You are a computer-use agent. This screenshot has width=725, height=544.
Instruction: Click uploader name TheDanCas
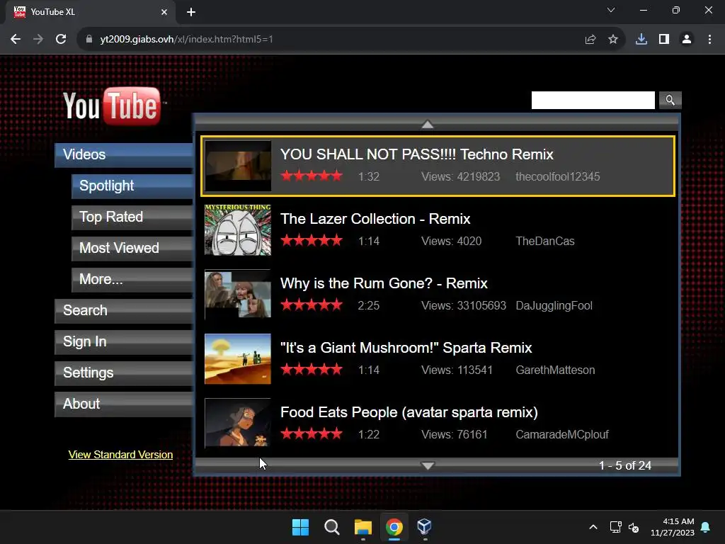545,241
